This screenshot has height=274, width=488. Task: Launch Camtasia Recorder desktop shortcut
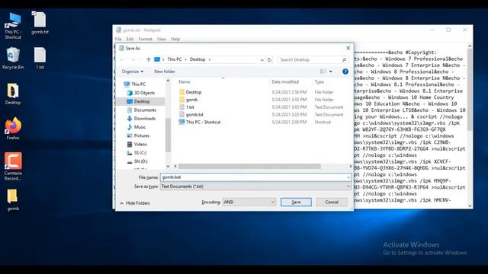[13, 166]
